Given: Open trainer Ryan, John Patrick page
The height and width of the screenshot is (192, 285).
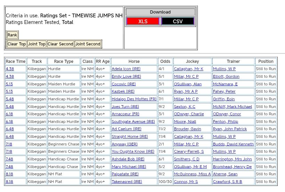Looking at the screenshot, I should [x=230, y=129].
